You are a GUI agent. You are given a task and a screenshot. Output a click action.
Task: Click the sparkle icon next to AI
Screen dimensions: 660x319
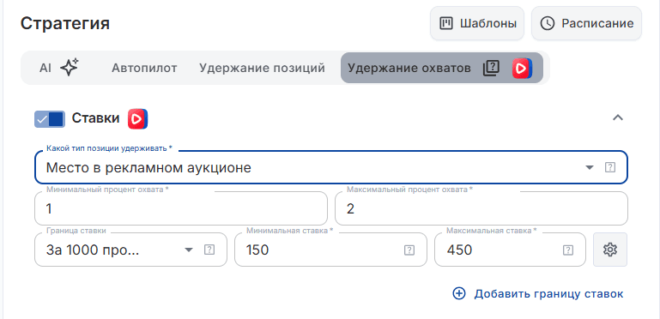(x=70, y=67)
